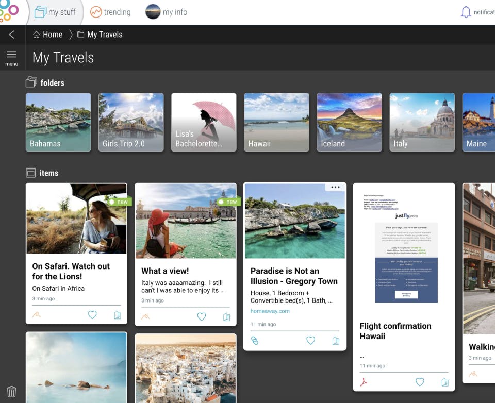495x403 pixels.
Task: Open the safari photo card image
Action: pos(76,219)
